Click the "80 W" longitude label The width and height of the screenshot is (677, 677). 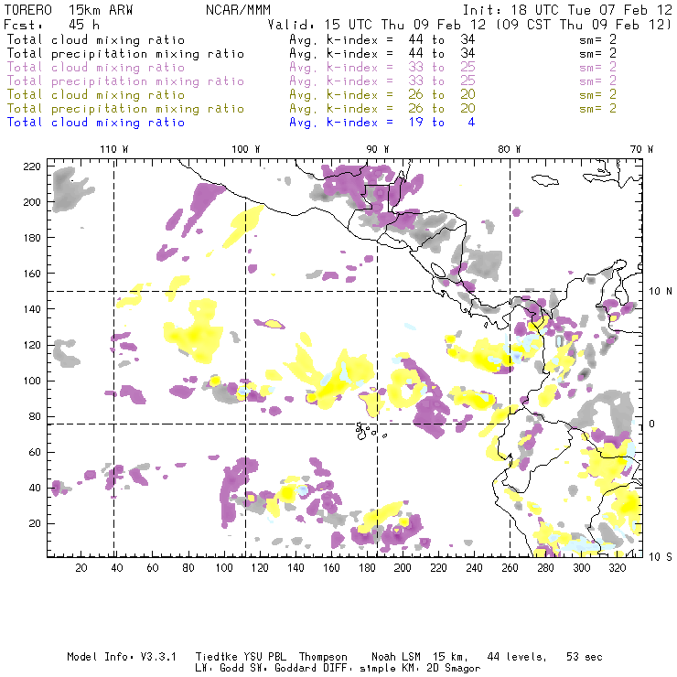(x=509, y=149)
